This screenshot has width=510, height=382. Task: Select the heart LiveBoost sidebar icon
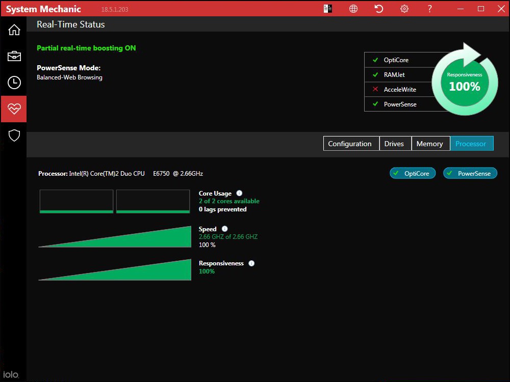(14, 108)
